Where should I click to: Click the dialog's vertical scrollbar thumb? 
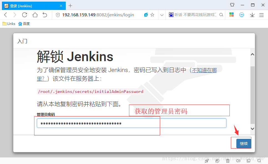coord(252,95)
